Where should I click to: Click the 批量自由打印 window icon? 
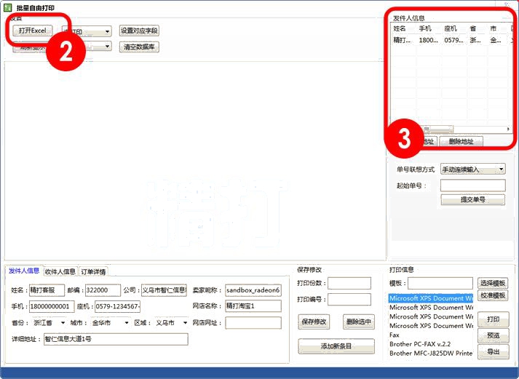pos(7,7)
